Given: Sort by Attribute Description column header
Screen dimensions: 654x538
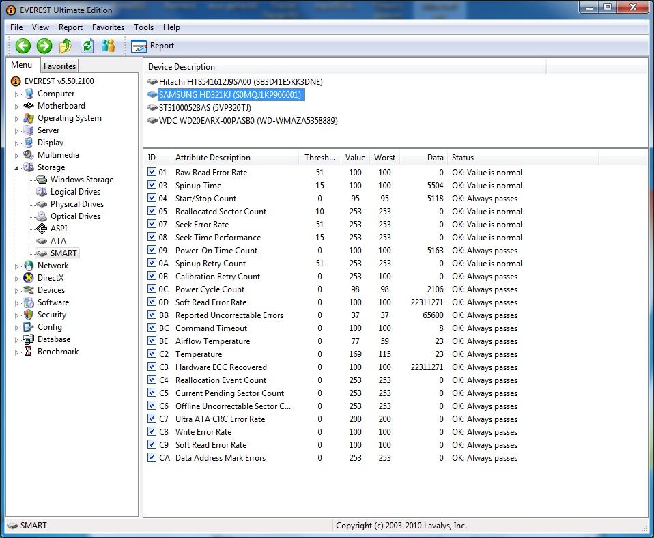Looking at the screenshot, I should [x=234, y=158].
